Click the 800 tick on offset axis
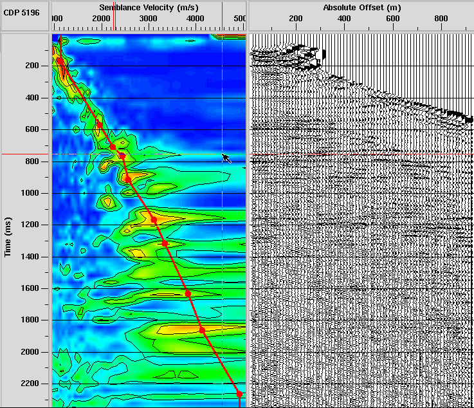 click(441, 19)
